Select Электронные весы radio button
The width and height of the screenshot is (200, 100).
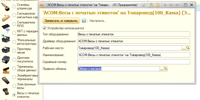click(x=14, y=86)
